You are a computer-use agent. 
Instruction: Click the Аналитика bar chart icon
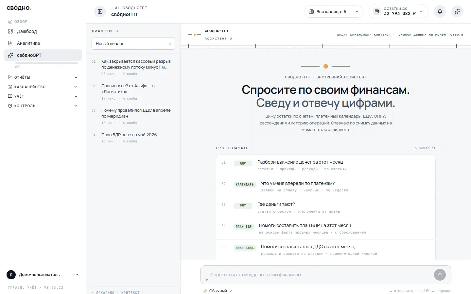[x=10, y=43]
